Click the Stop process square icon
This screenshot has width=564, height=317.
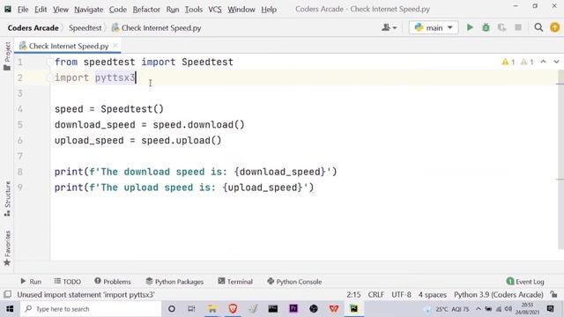coord(518,27)
